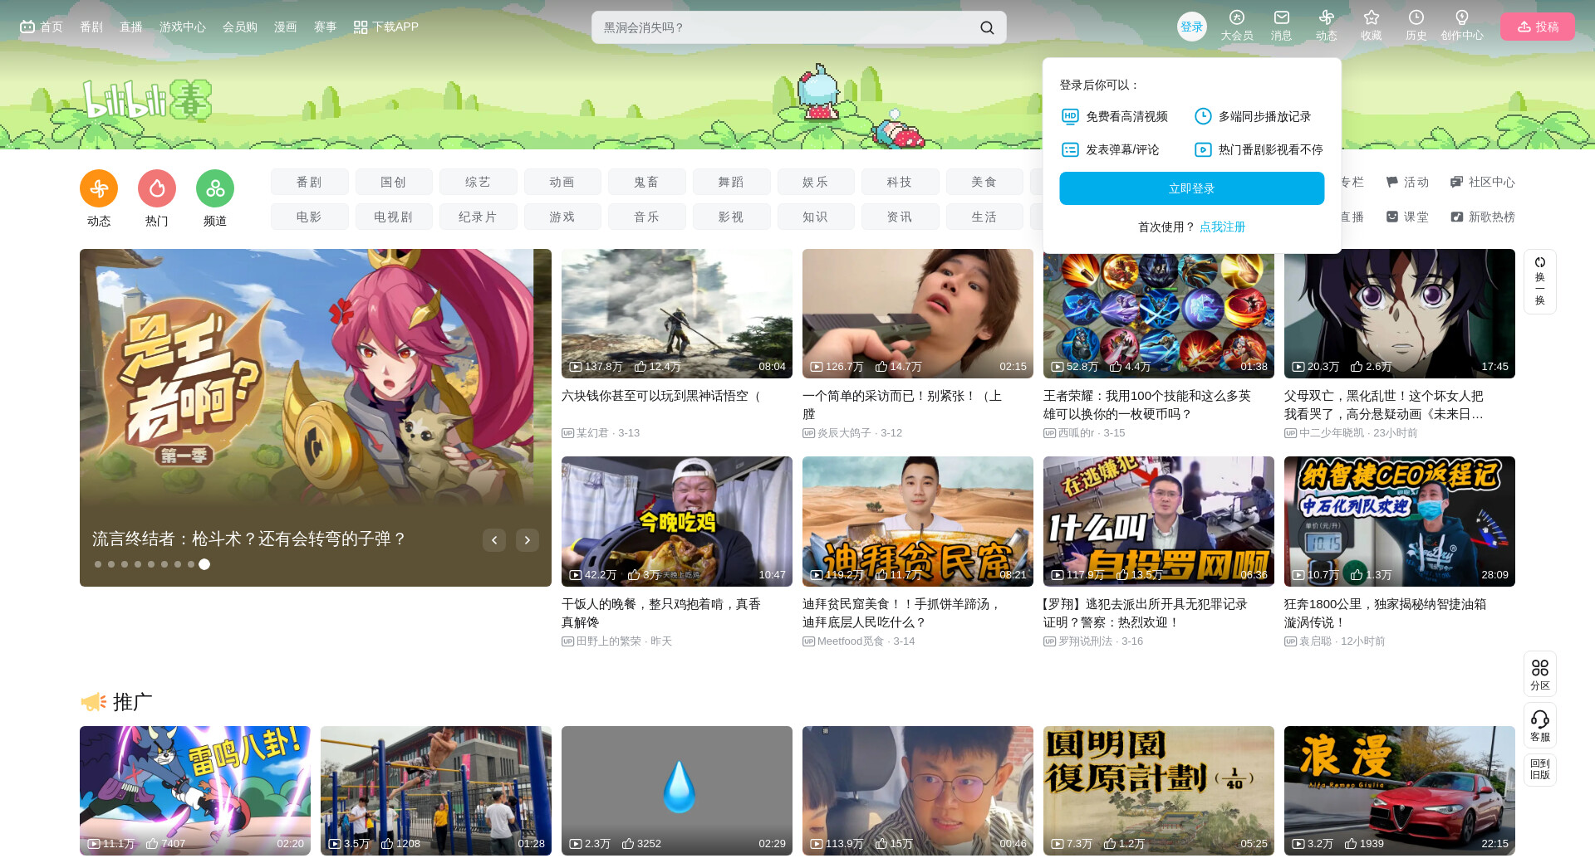The width and height of the screenshot is (1595, 863).
Task: Click the search magnifier icon
Action: tap(987, 27)
